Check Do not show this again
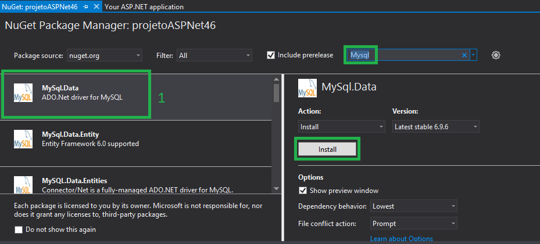The height and width of the screenshot is (244, 540). [x=19, y=230]
